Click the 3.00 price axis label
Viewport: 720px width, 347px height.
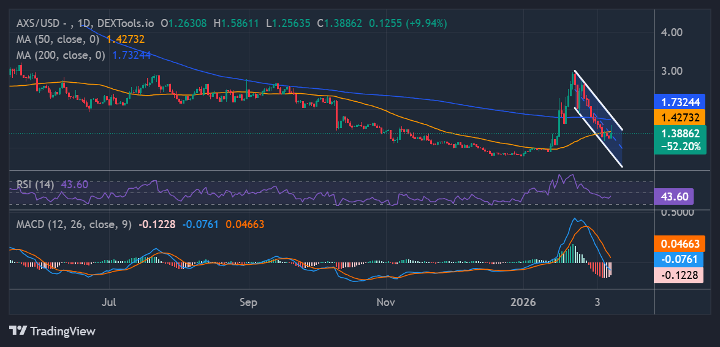pos(673,71)
